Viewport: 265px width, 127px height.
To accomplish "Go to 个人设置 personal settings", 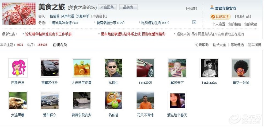I will [219, 24].
